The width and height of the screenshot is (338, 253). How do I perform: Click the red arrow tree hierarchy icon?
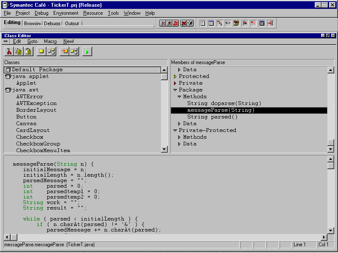(270, 23)
